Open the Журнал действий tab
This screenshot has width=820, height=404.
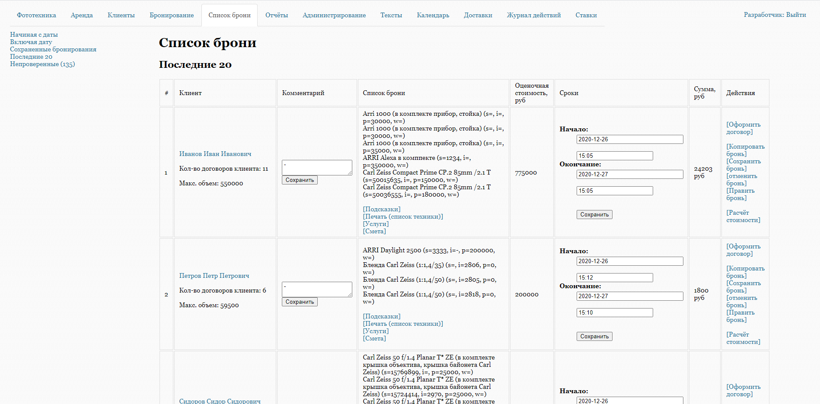(534, 15)
